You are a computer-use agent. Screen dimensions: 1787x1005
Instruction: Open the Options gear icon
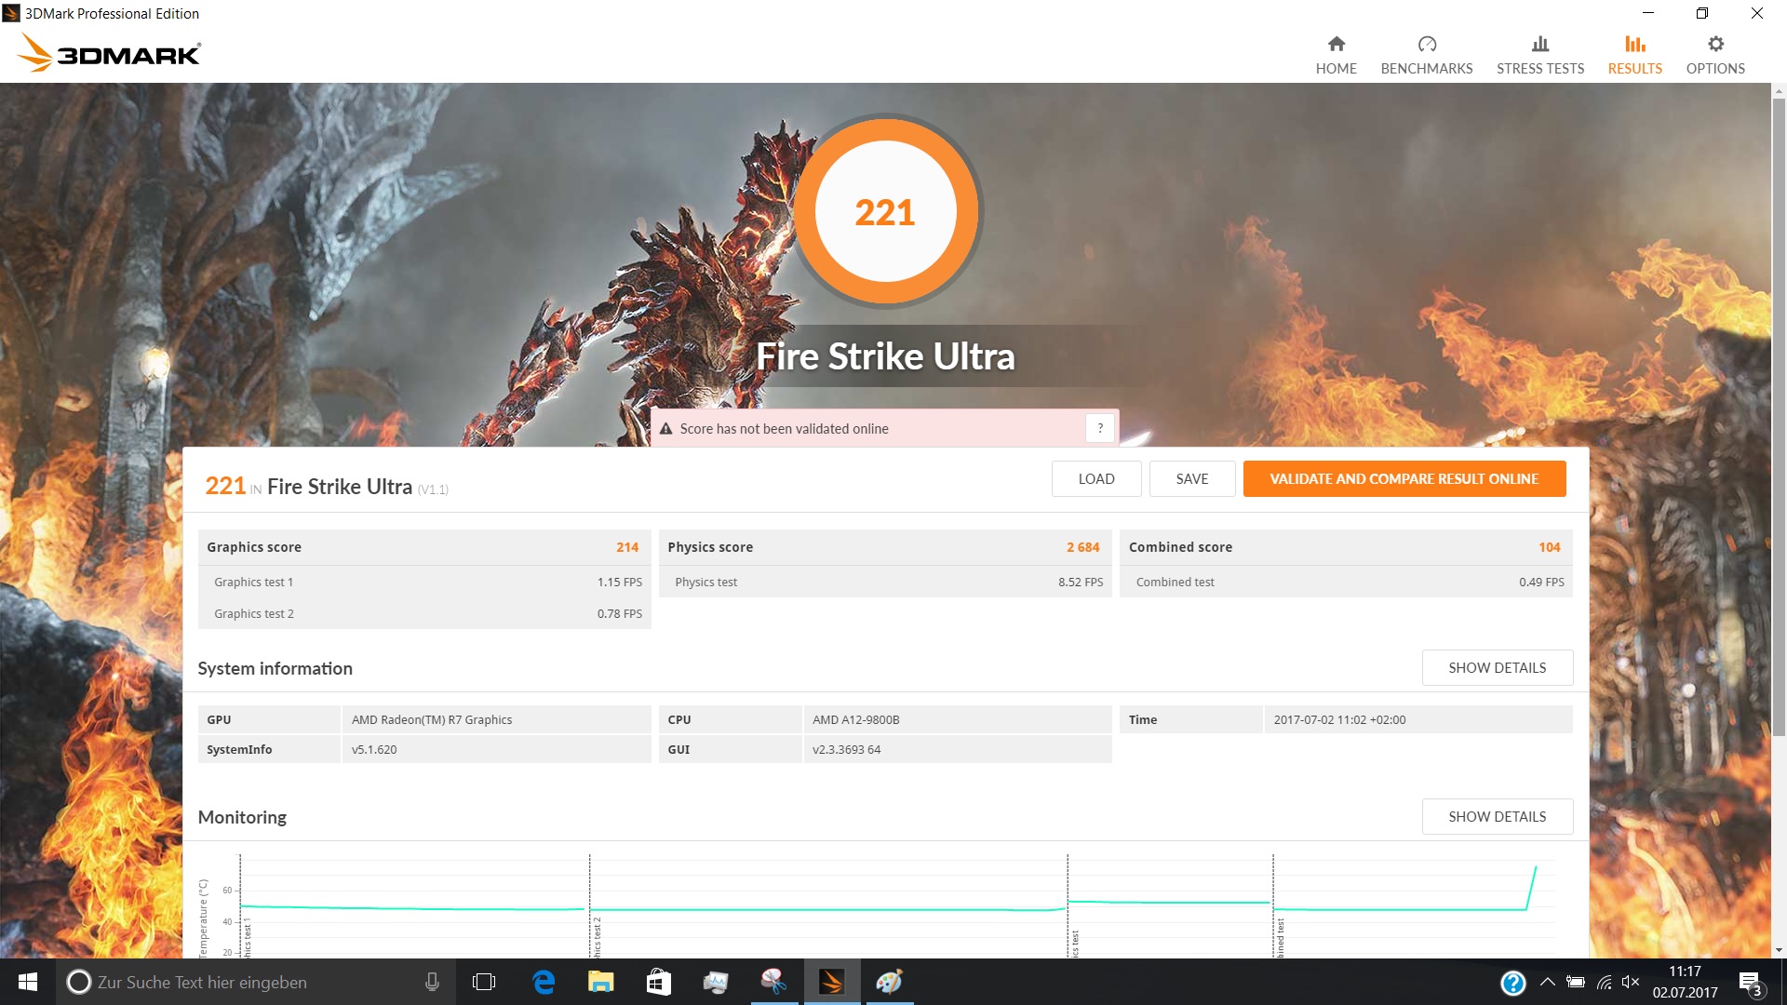1714,45
